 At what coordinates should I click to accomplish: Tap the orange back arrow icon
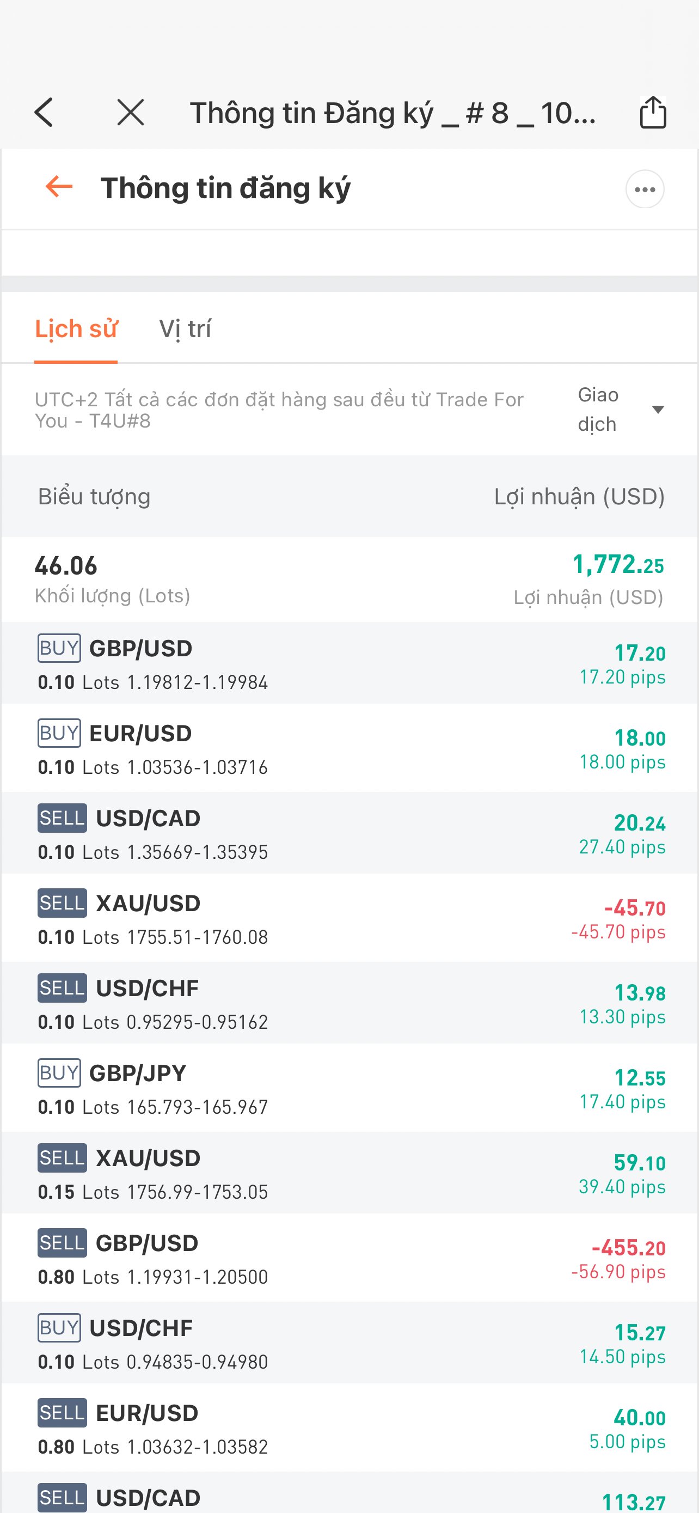tap(59, 187)
